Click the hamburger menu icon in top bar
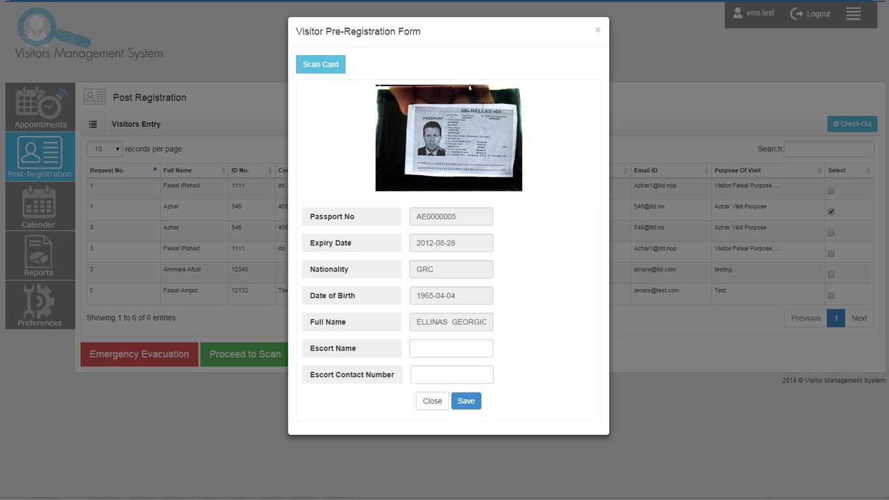Image resolution: width=889 pixels, height=500 pixels. [853, 14]
